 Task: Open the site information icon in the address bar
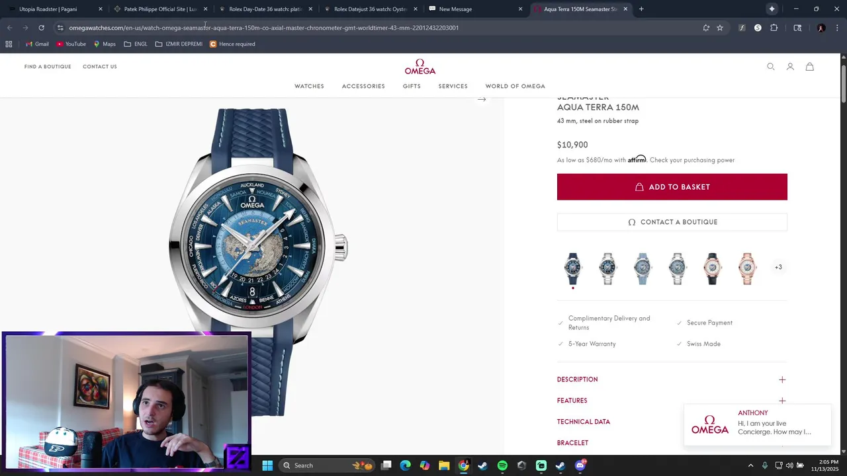pos(60,28)
